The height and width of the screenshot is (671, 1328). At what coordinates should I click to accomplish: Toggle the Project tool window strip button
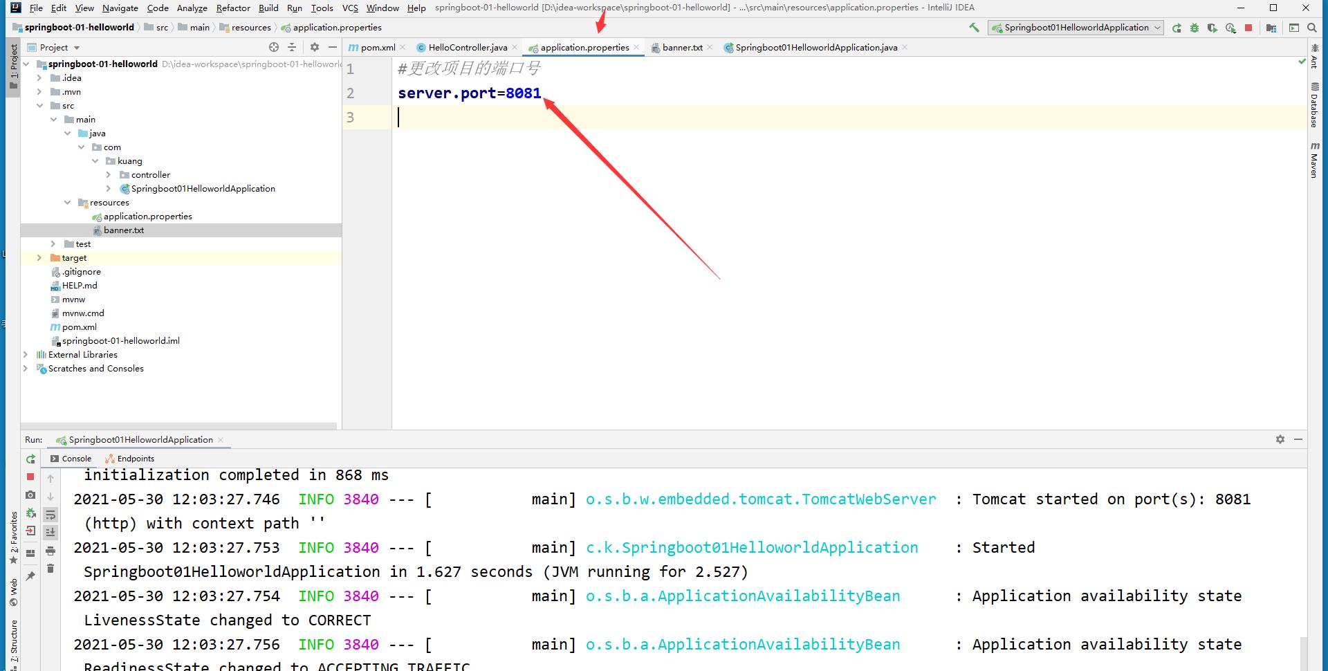click(x=13, y=66)
